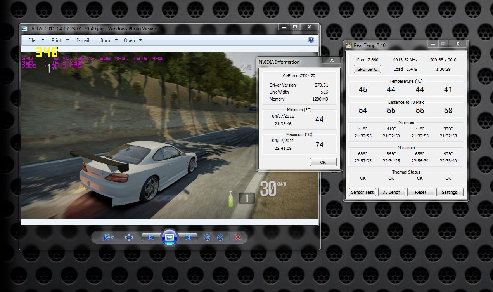Minimize the Real Temp window

pyautogui.click(x=432, y=44)
